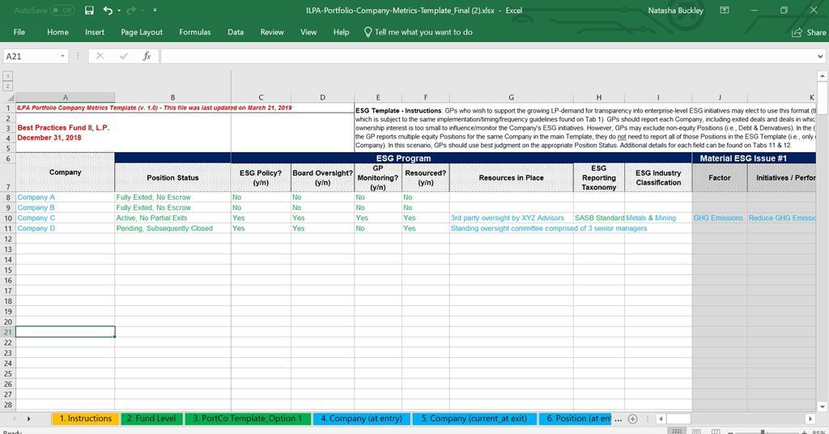Click in the formula bar input area

click(487, 56)
